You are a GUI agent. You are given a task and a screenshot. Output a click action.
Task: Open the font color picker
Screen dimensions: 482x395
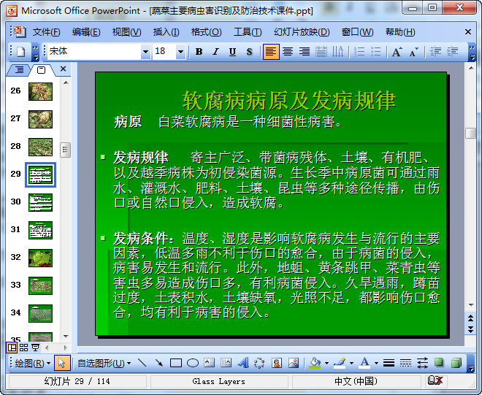375,363
